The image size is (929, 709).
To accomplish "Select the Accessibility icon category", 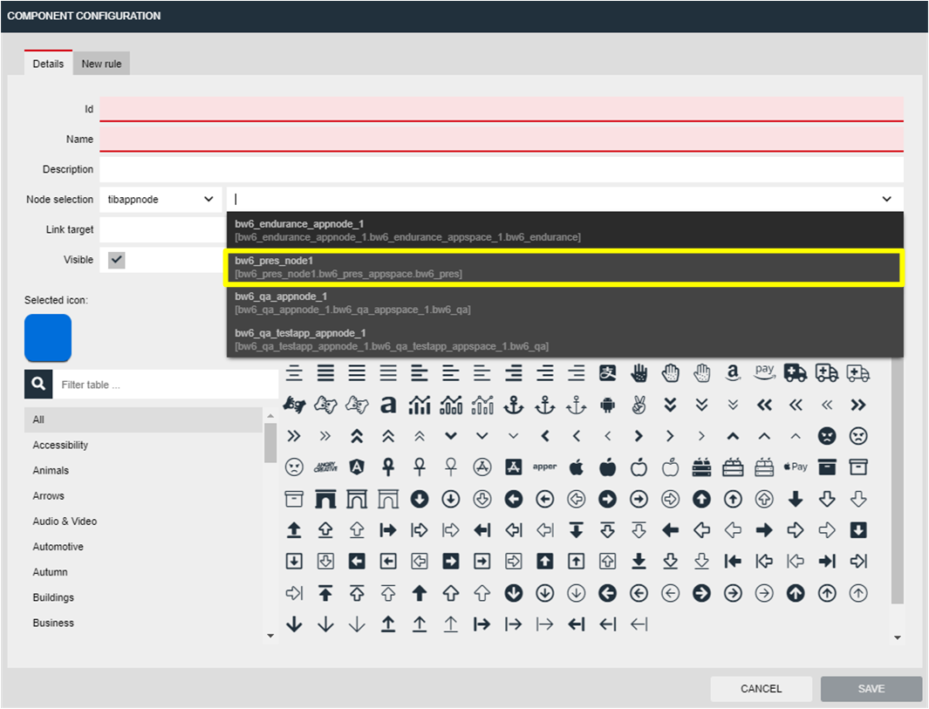I will (x=143, y=445).
